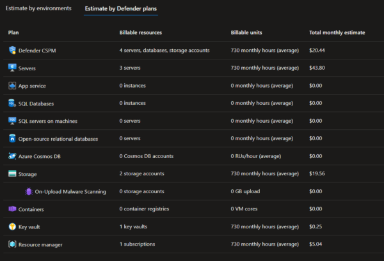Screen dimensions: 384x261
Task: Click the $0.25 estimate for Key vault
Action: [x=316, y=226]
